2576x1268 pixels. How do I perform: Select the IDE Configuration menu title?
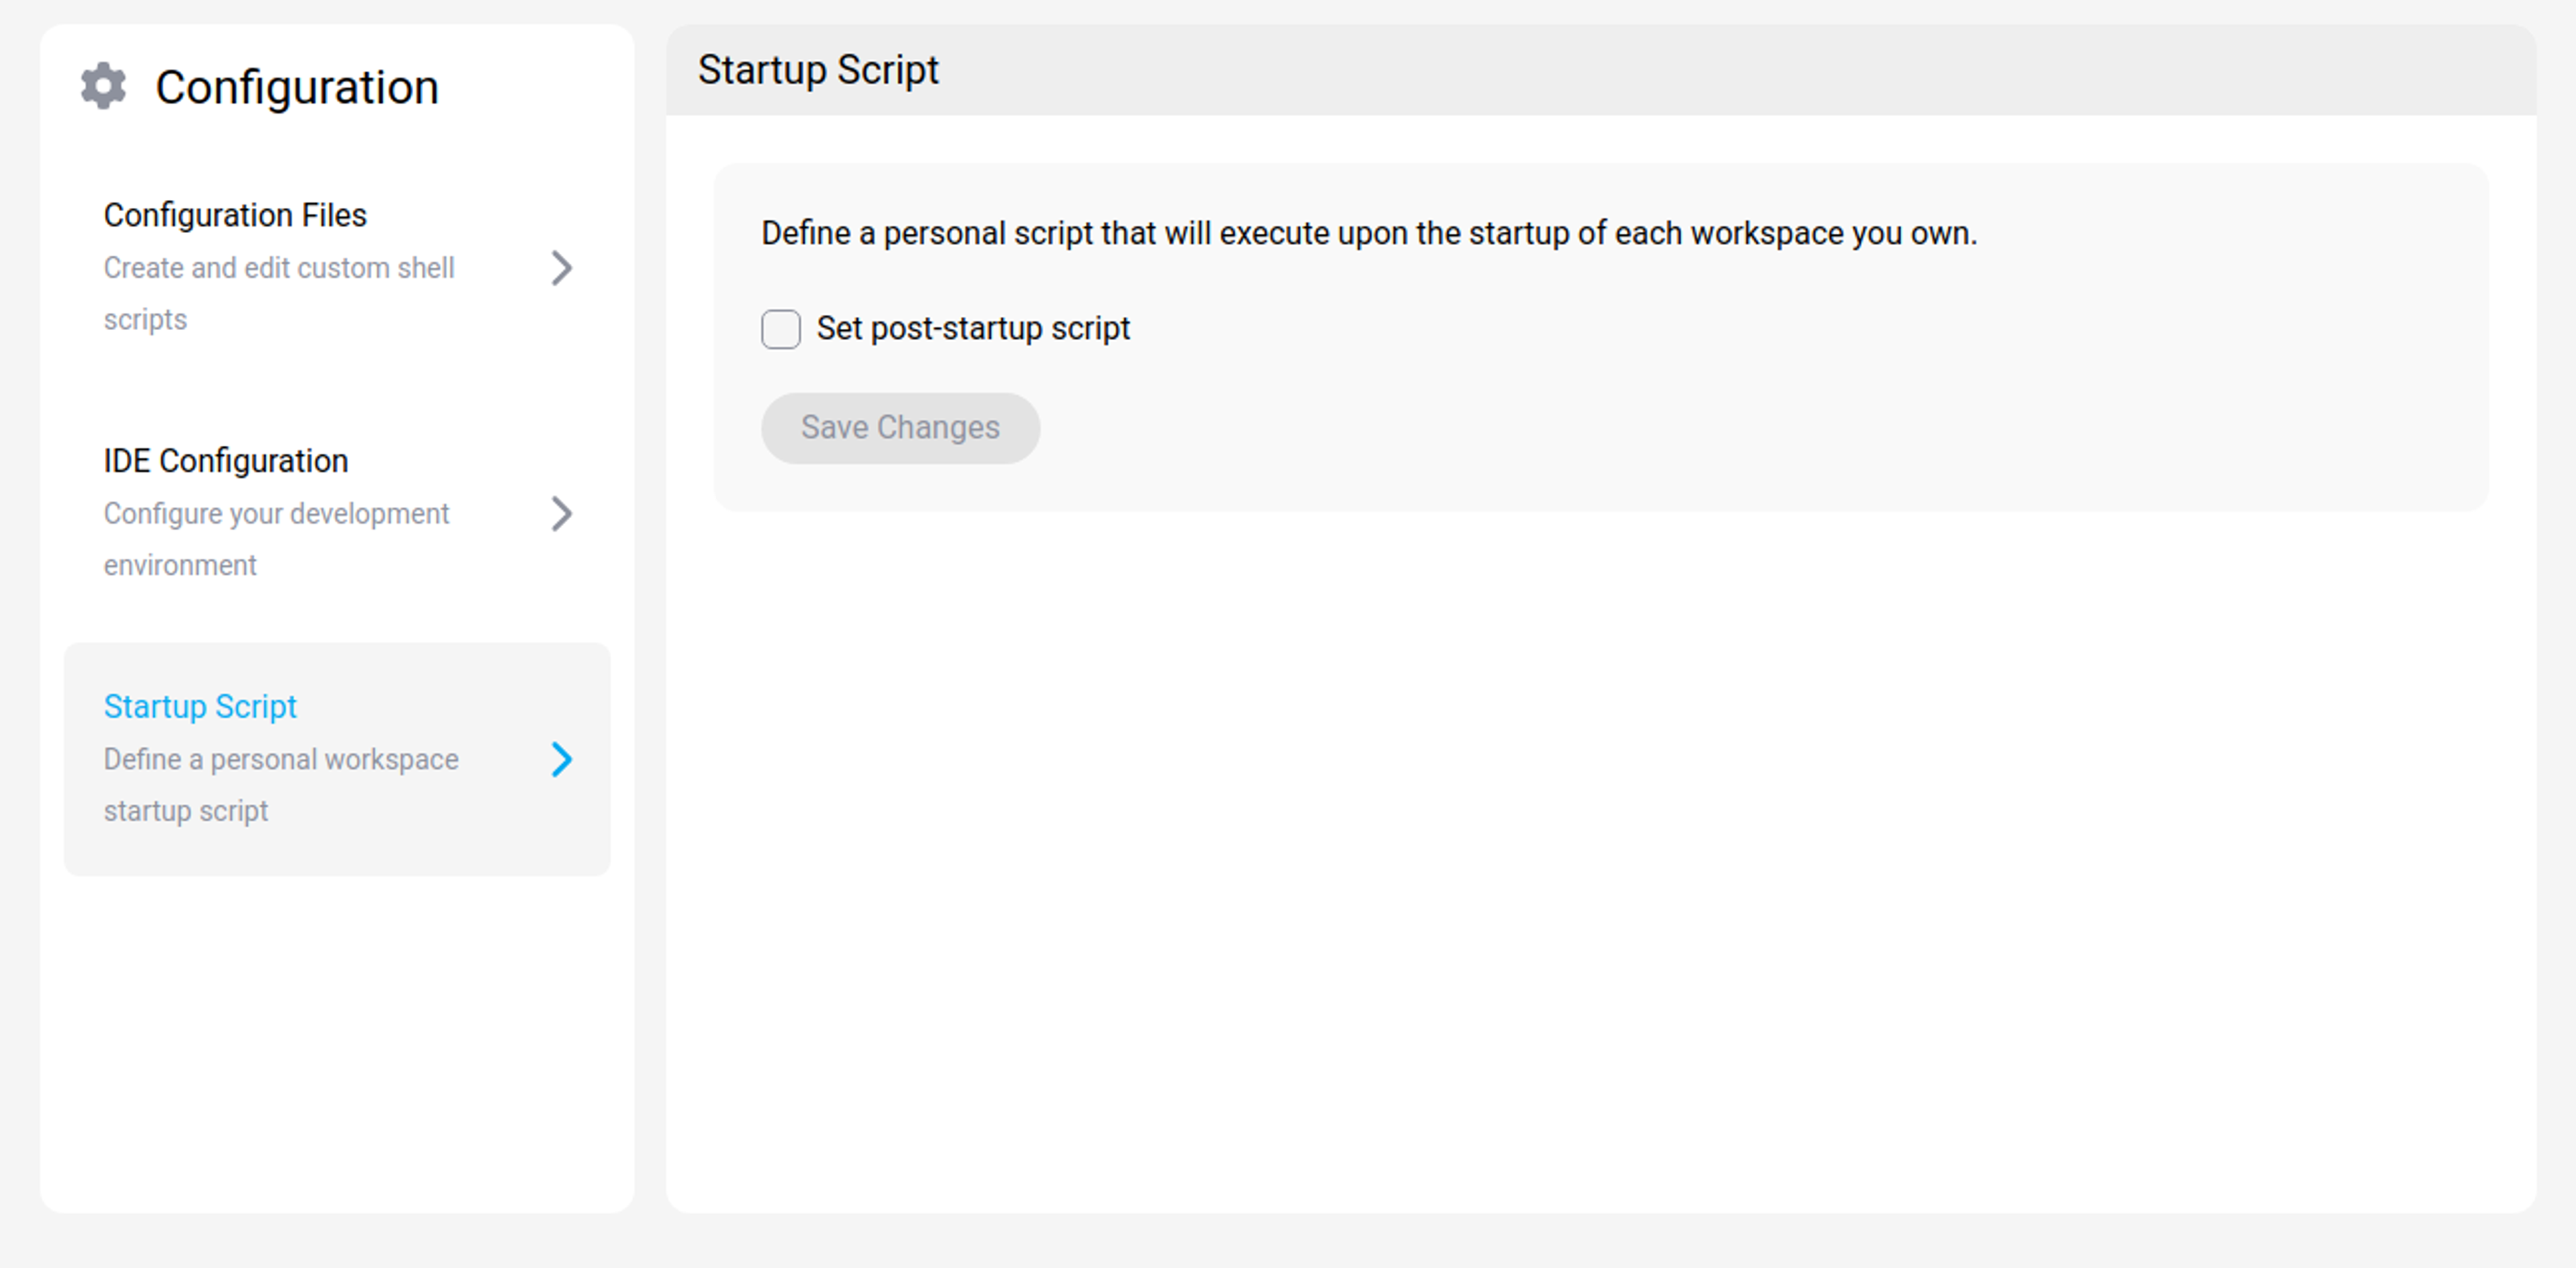point(225,461)
